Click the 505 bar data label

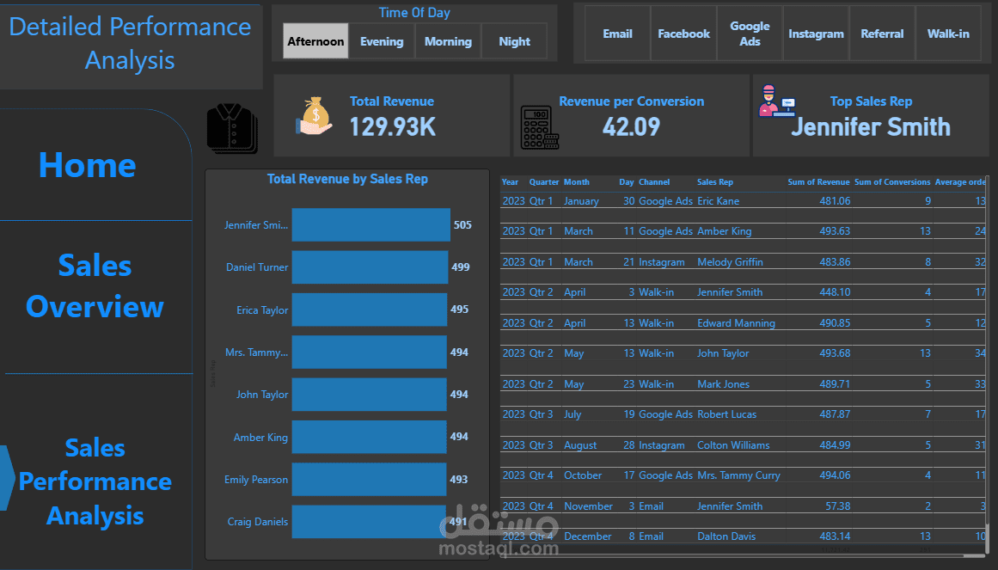(x=462, y=224)
